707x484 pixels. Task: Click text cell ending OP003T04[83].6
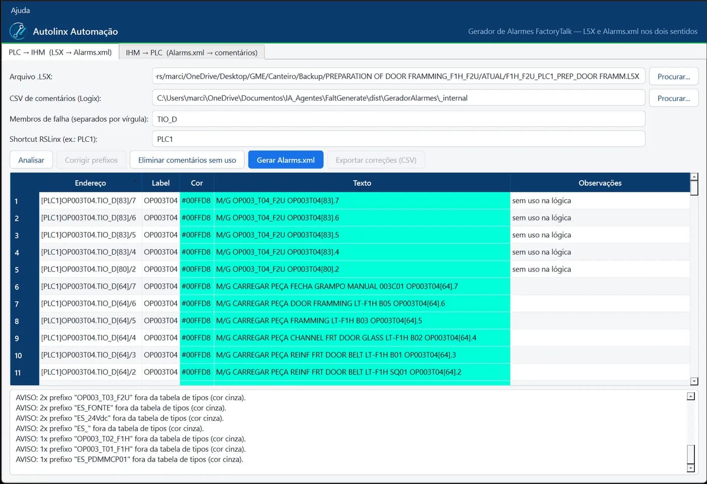coord(362,218)
